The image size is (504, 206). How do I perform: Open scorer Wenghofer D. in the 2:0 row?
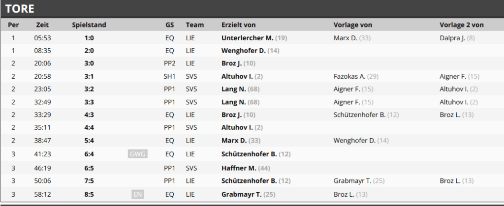(251, 51)
